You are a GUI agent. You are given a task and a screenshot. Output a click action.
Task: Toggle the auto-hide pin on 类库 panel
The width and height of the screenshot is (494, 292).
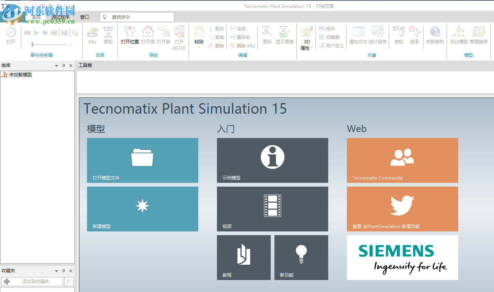pos(63,65)
